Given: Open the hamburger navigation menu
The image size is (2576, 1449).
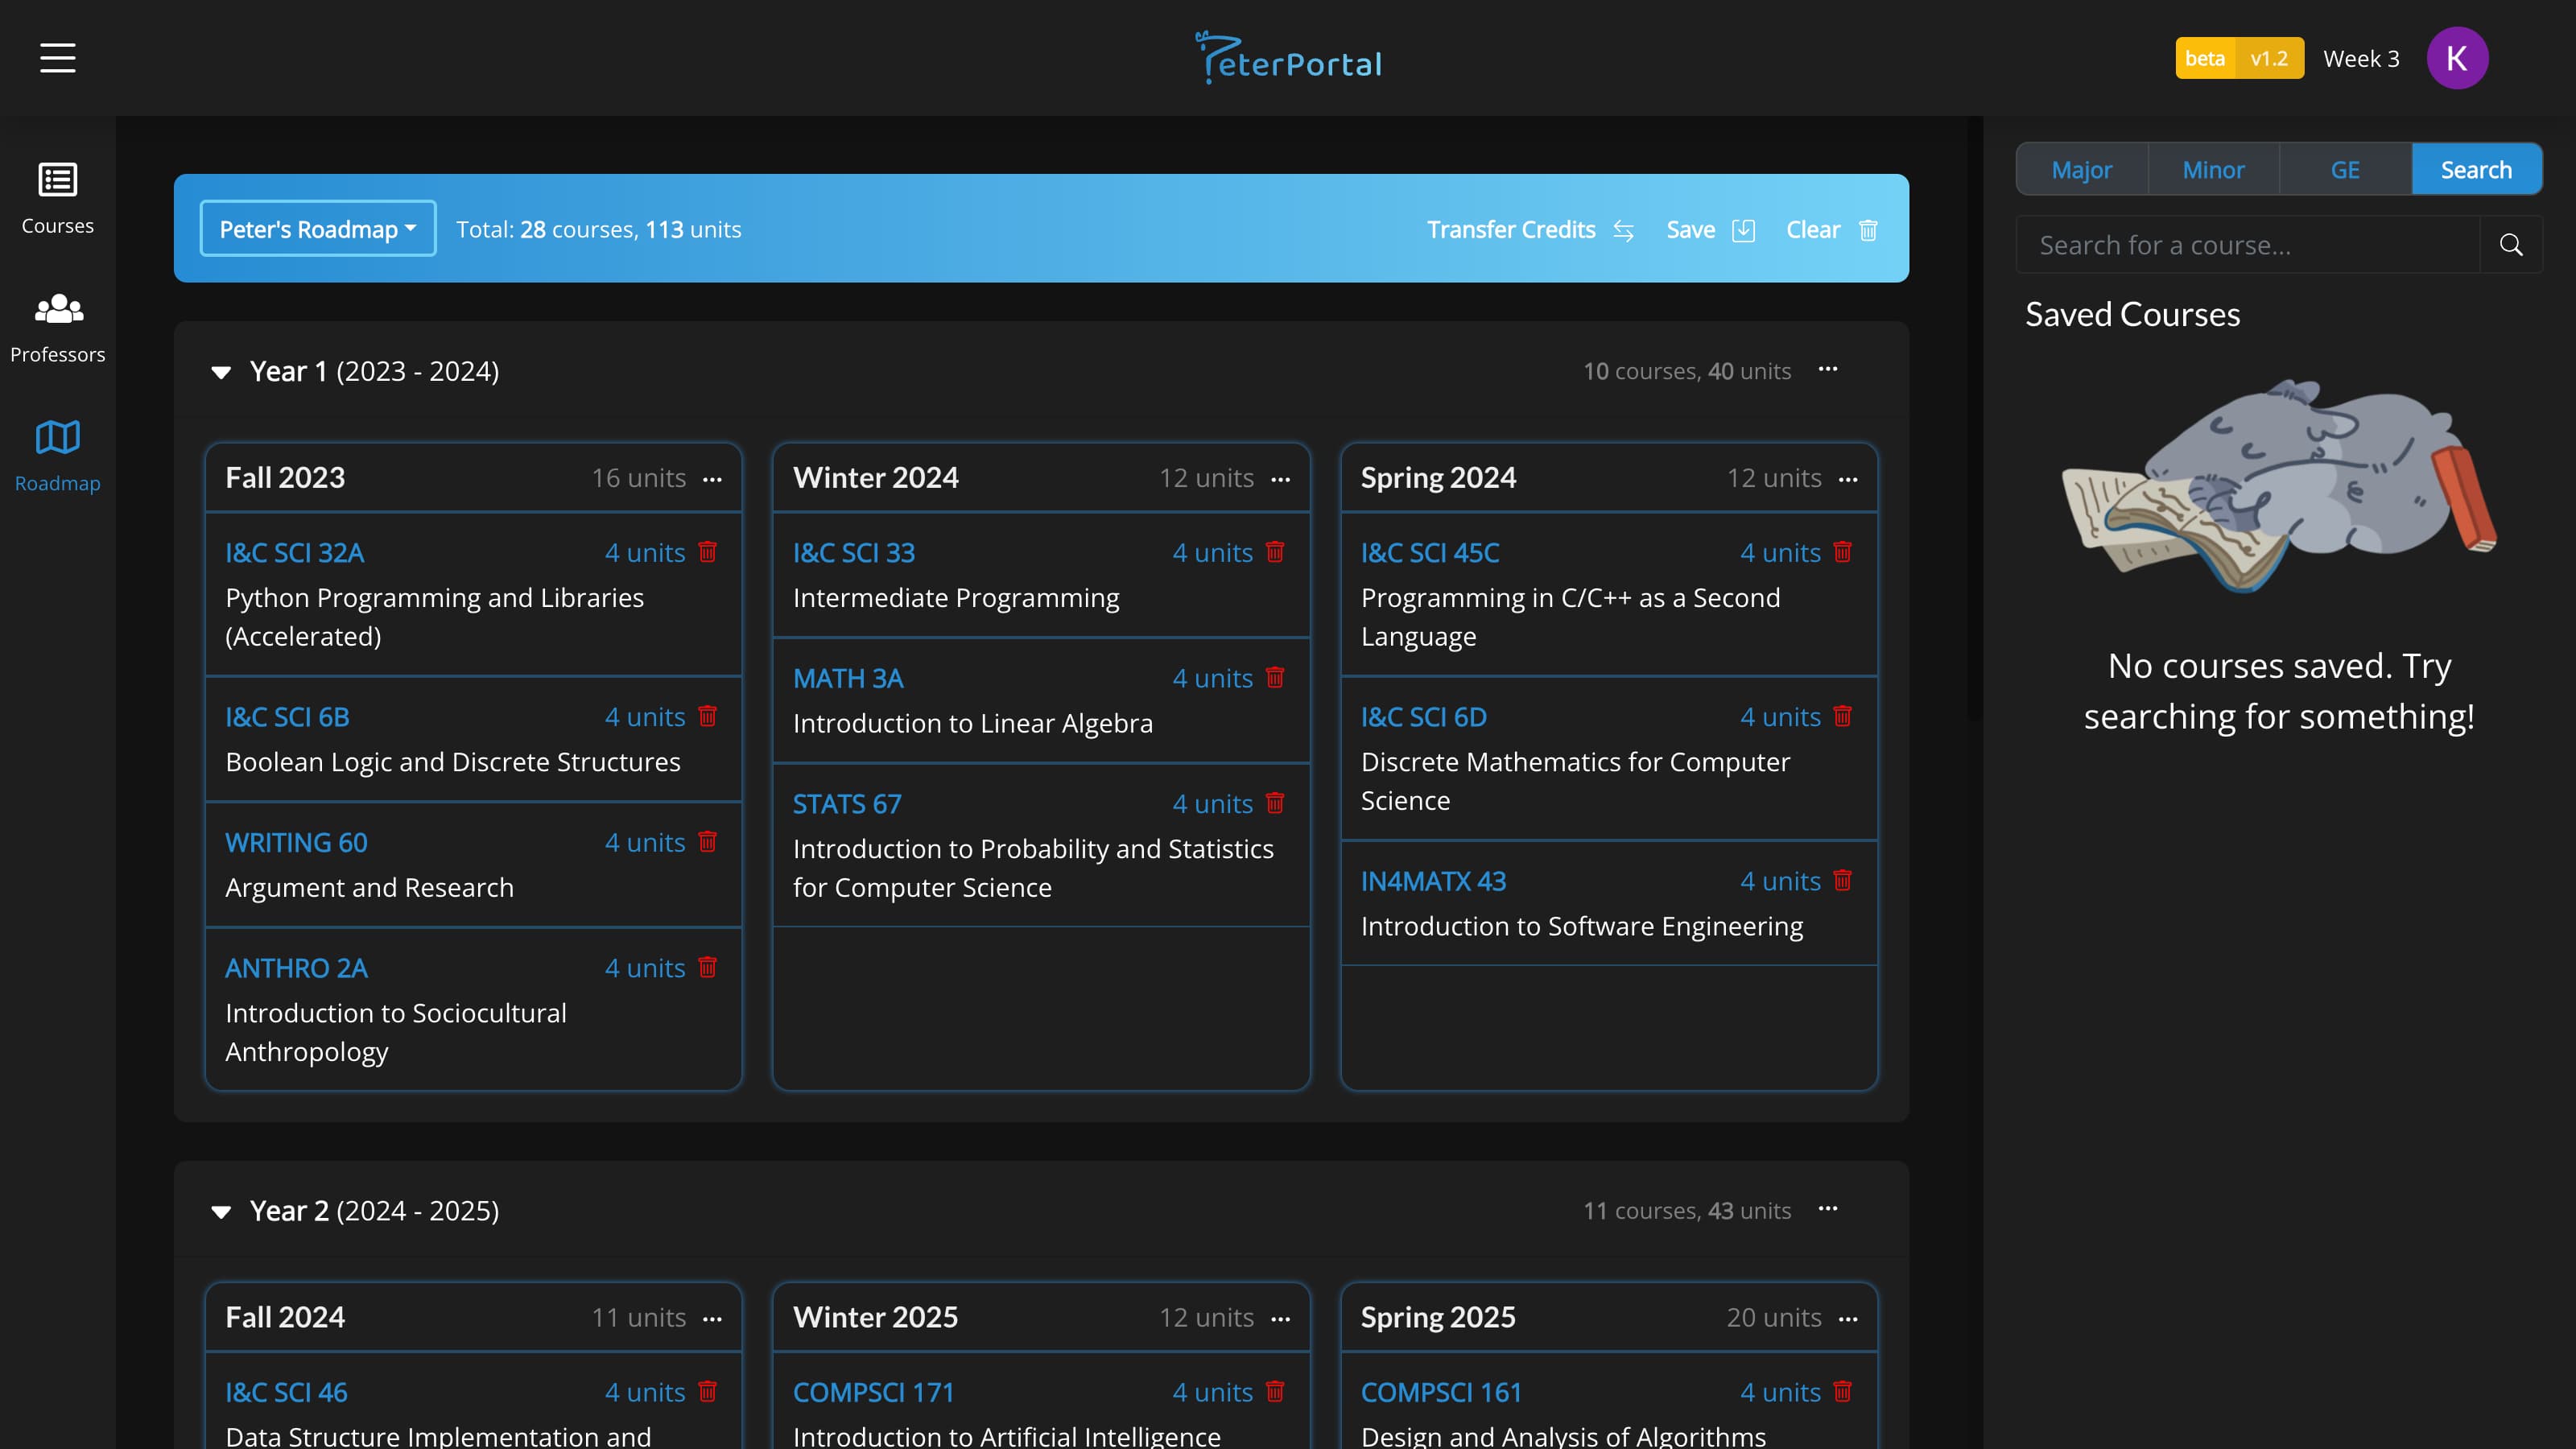Looking at the screenshot, I should (57, 58).
